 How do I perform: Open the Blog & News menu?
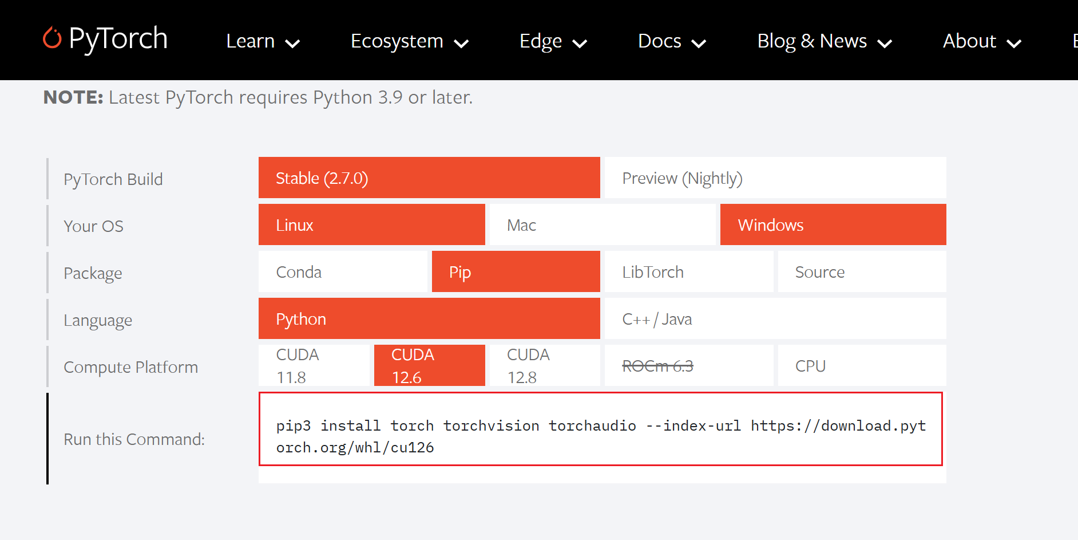point(824,41)
